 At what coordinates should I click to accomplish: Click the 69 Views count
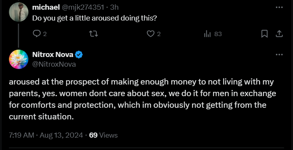(x=103, y=135)
